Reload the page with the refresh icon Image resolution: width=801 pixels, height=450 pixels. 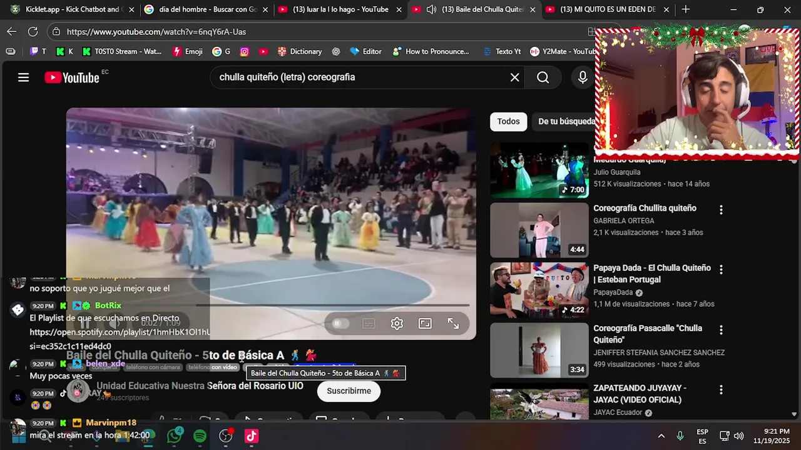(x=33, y=31)
